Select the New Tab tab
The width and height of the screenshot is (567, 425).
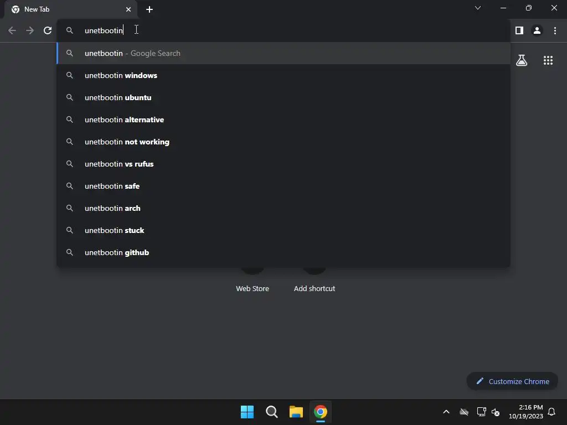(x=71, y=9)
